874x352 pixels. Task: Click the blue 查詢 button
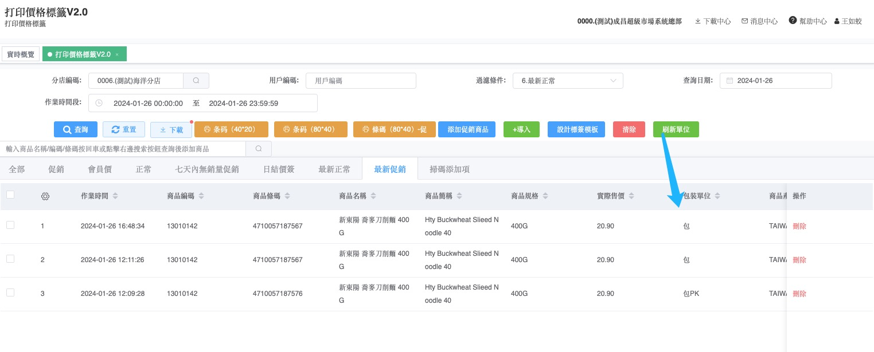tap(76, 130)
